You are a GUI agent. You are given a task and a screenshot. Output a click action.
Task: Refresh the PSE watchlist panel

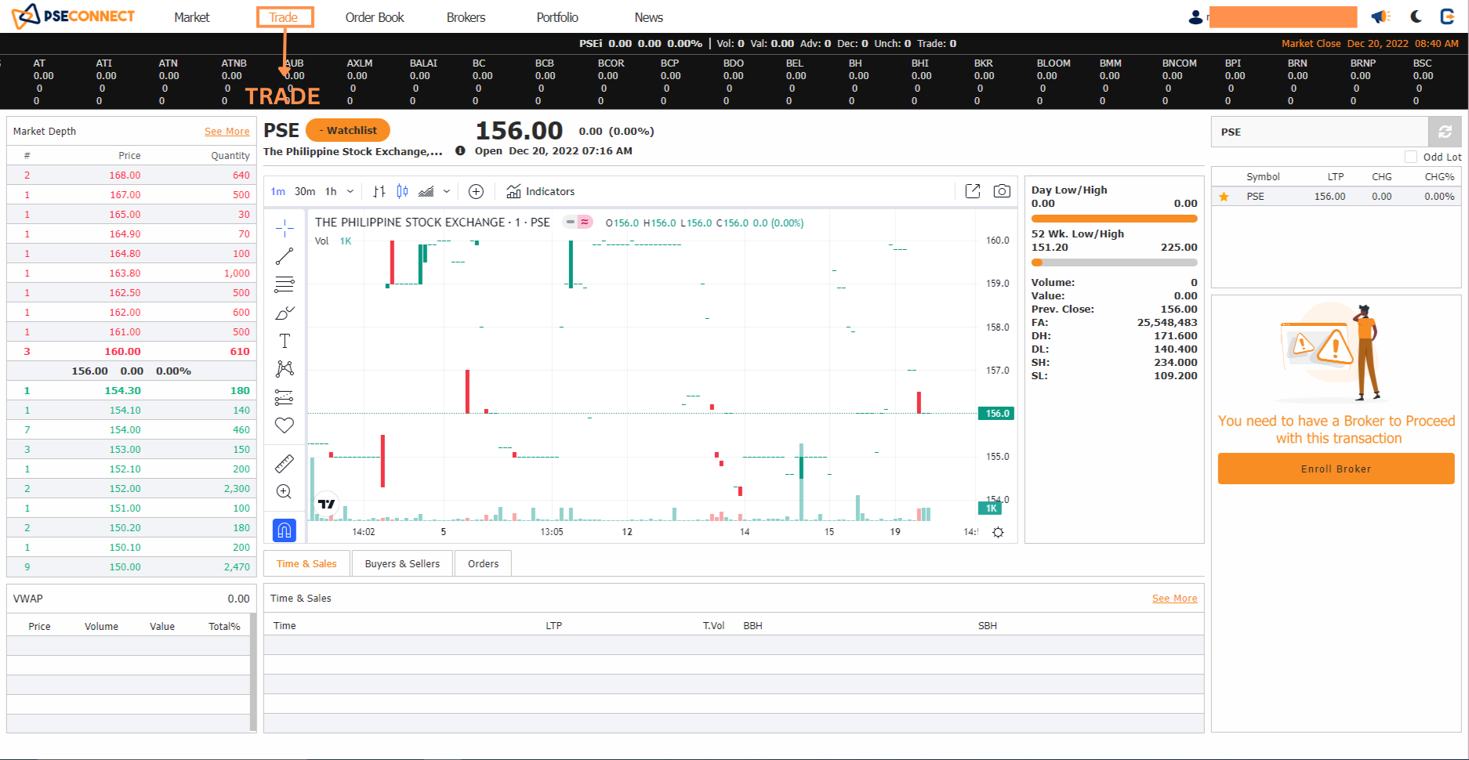pos(1445,131)
